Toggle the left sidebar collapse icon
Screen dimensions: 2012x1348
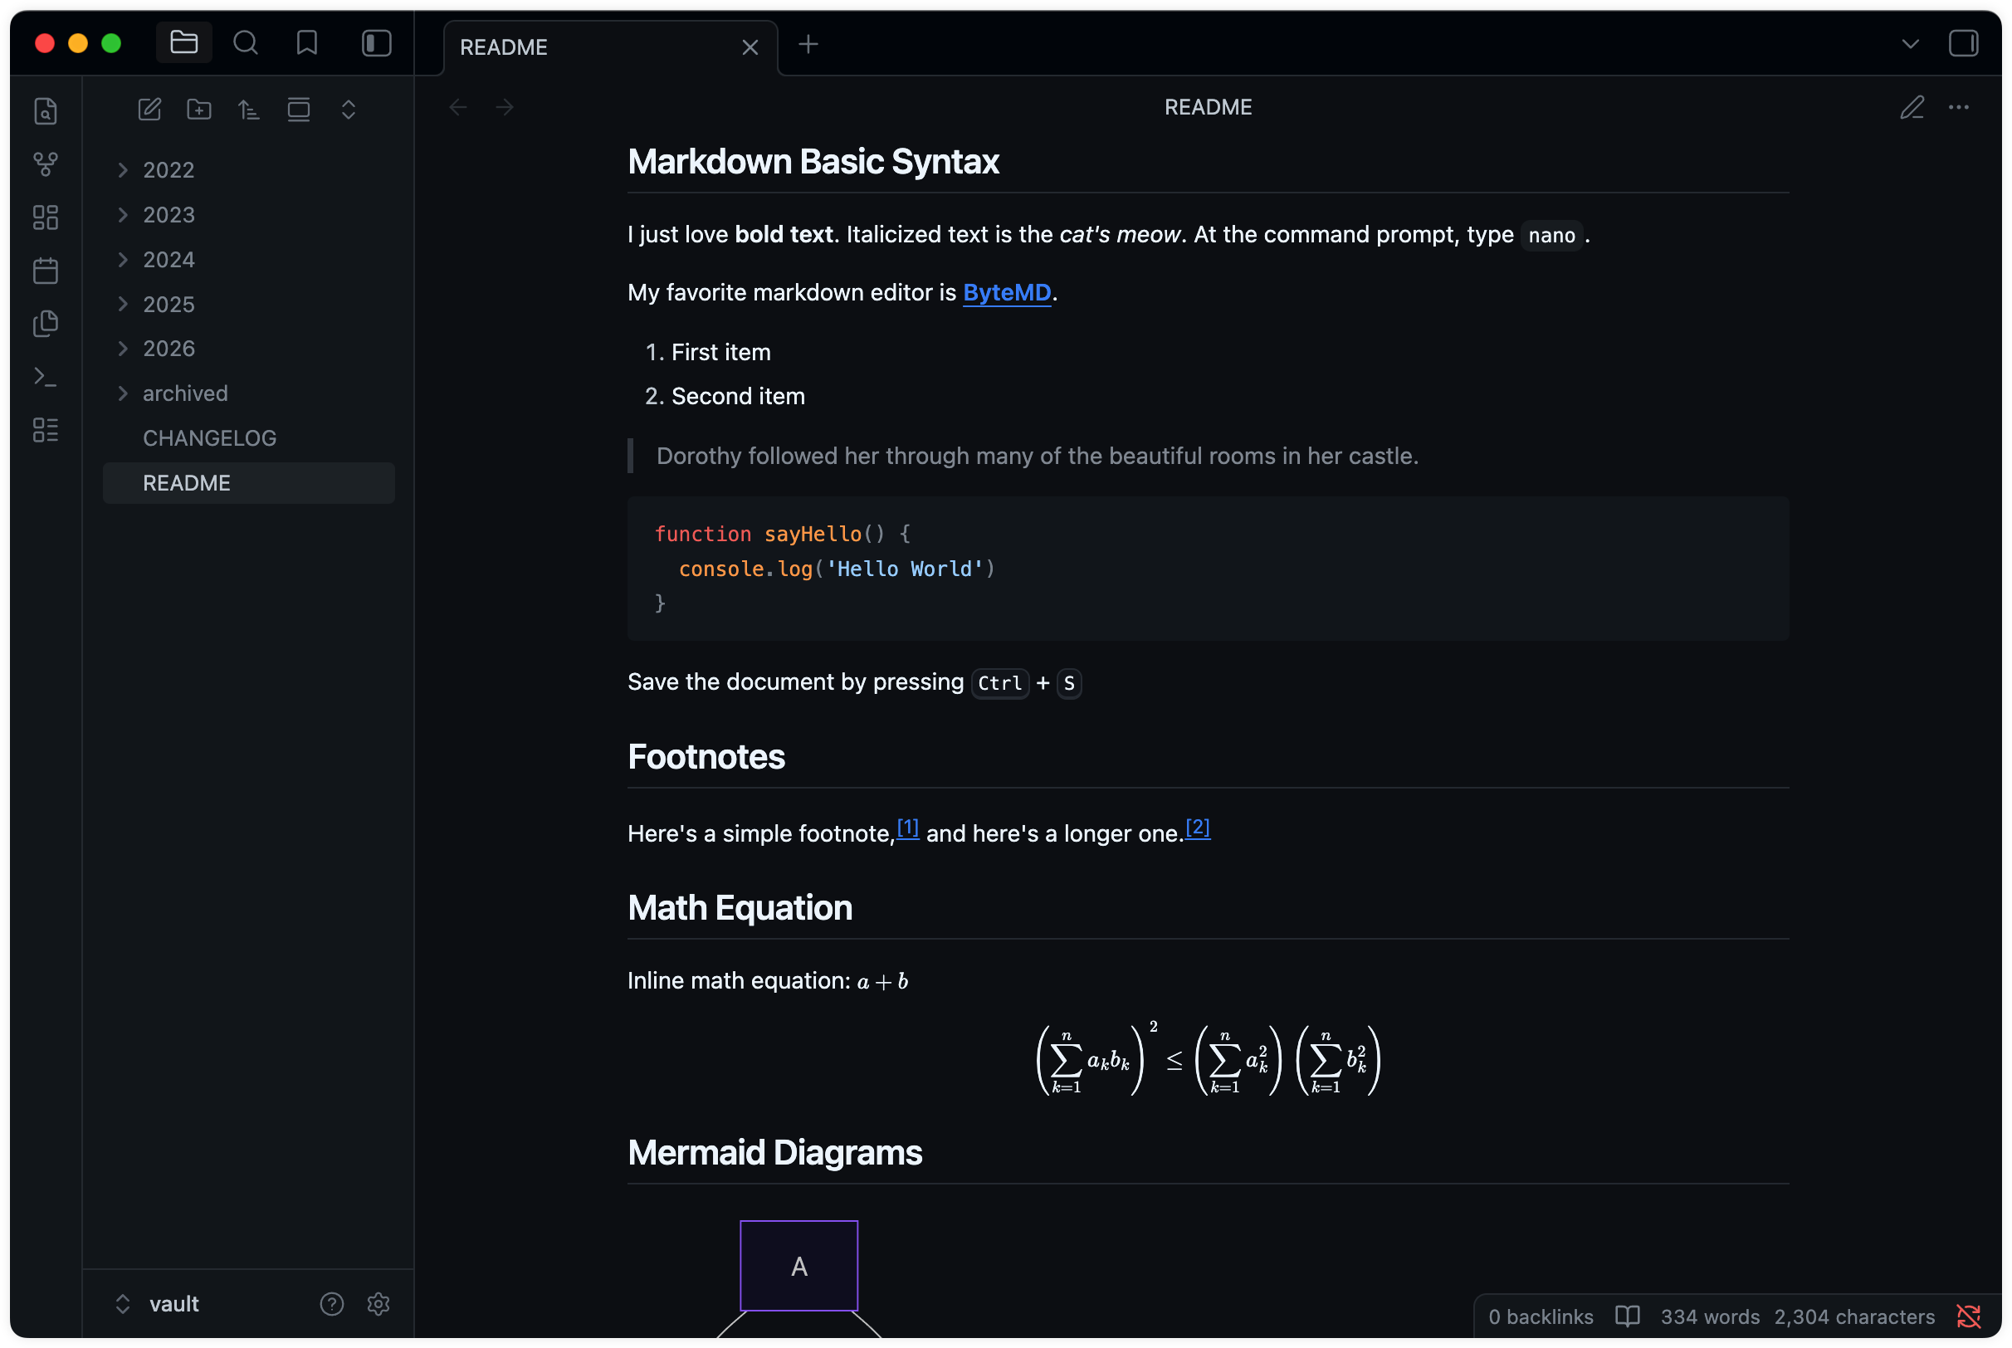(377, 43)
